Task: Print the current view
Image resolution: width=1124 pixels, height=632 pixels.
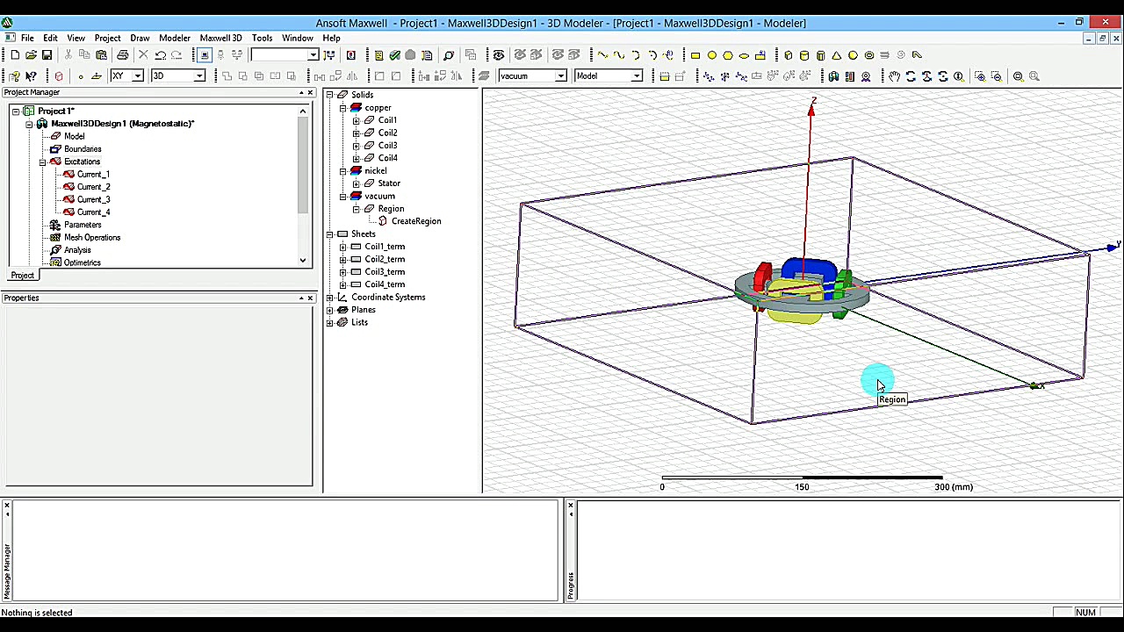Action: point(123,54)
